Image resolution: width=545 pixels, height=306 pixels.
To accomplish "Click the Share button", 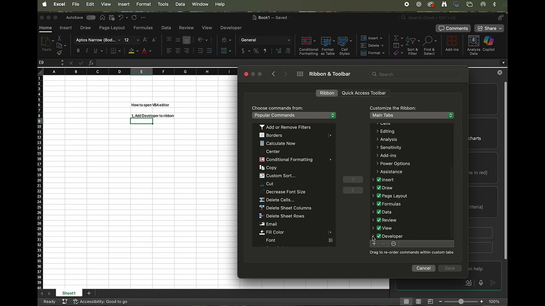I will tap(490, 28).
